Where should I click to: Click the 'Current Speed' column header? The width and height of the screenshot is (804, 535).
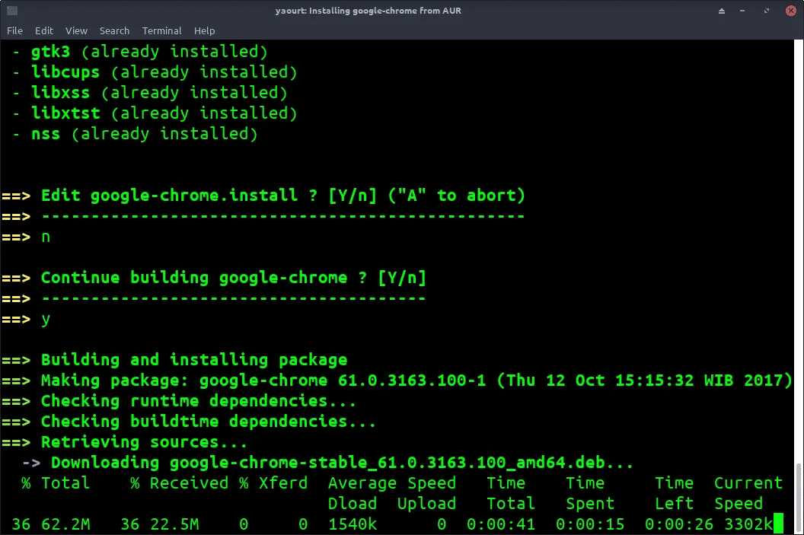tap(748, 493)
